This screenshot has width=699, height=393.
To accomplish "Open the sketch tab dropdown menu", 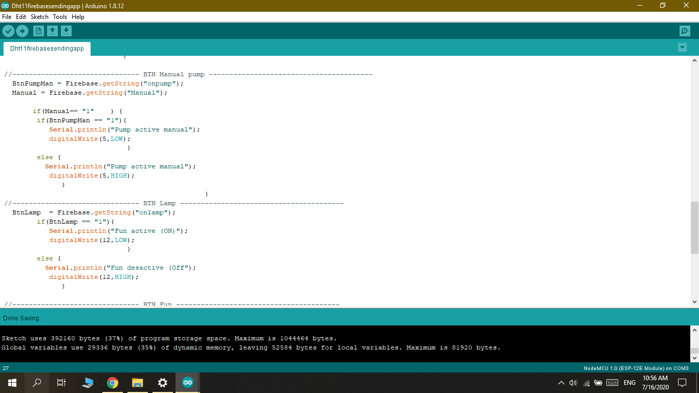I will point(682,47).
